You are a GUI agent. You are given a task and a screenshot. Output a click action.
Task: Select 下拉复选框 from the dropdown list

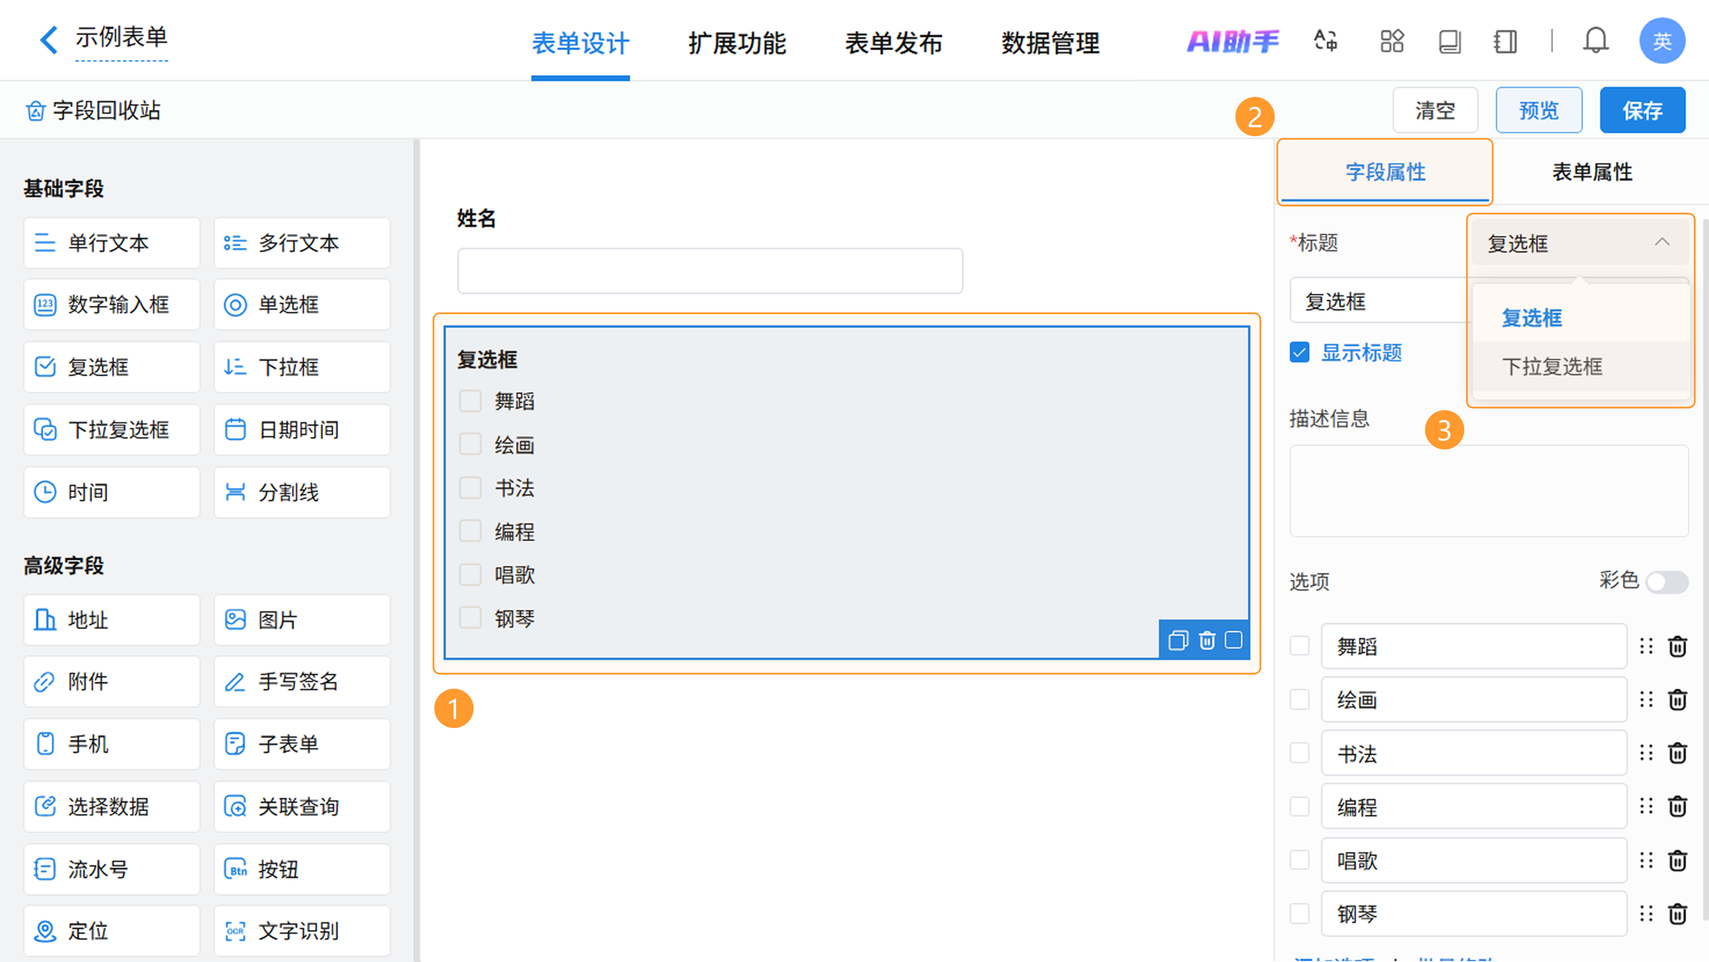click(x=1552, y=366)
